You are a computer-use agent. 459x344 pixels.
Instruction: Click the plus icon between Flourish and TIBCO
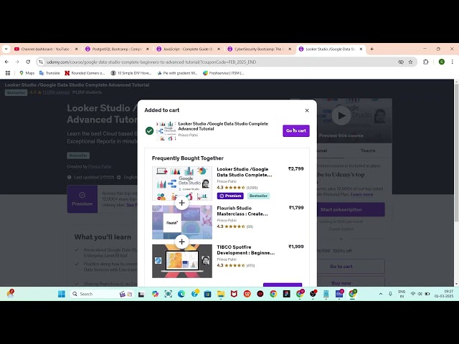point(181,242)
